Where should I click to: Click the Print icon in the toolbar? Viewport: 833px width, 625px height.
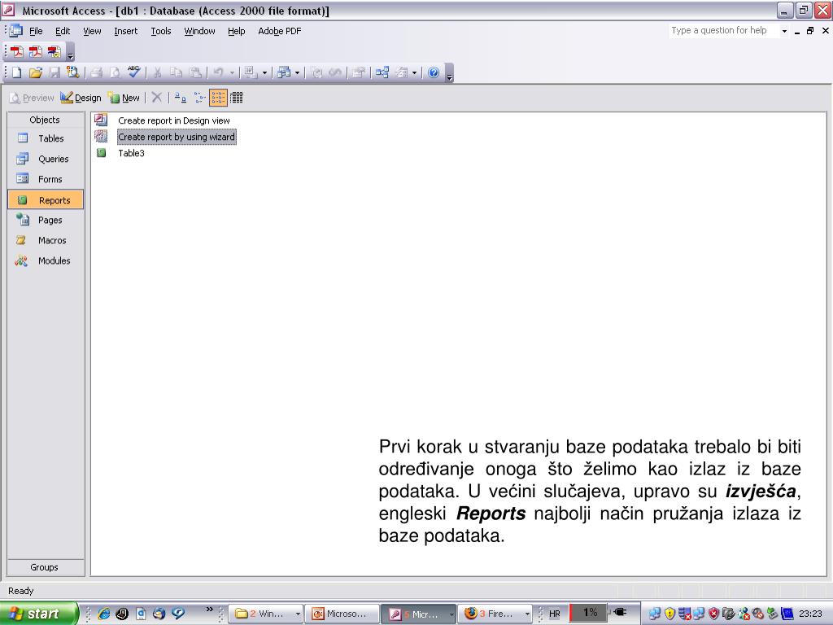pyautogui.click(x=96, y=72)
